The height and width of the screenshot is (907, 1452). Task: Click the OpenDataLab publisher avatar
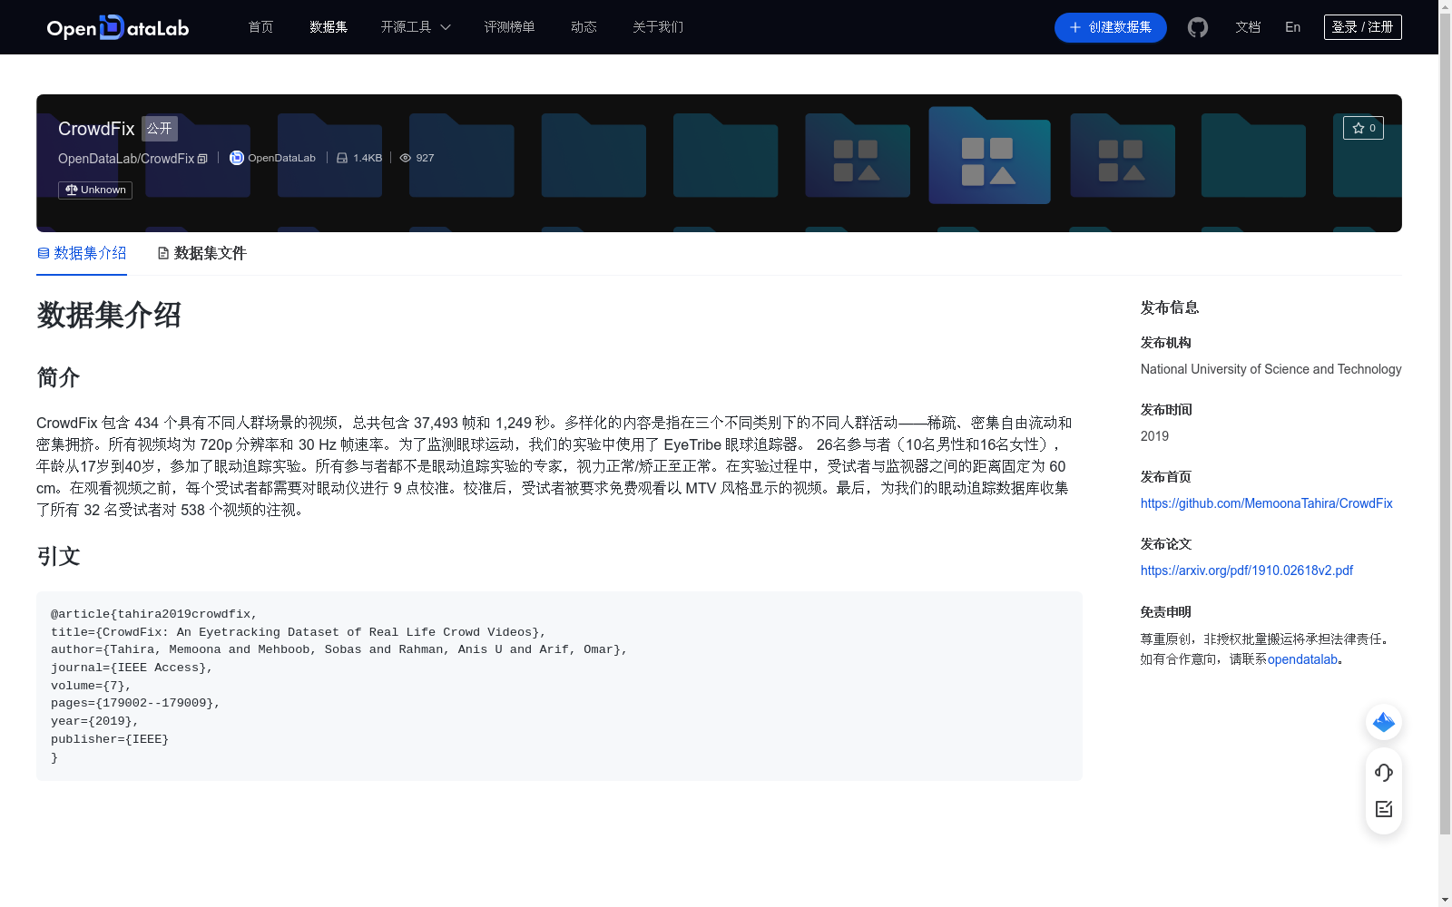click(x=237, y=158)
